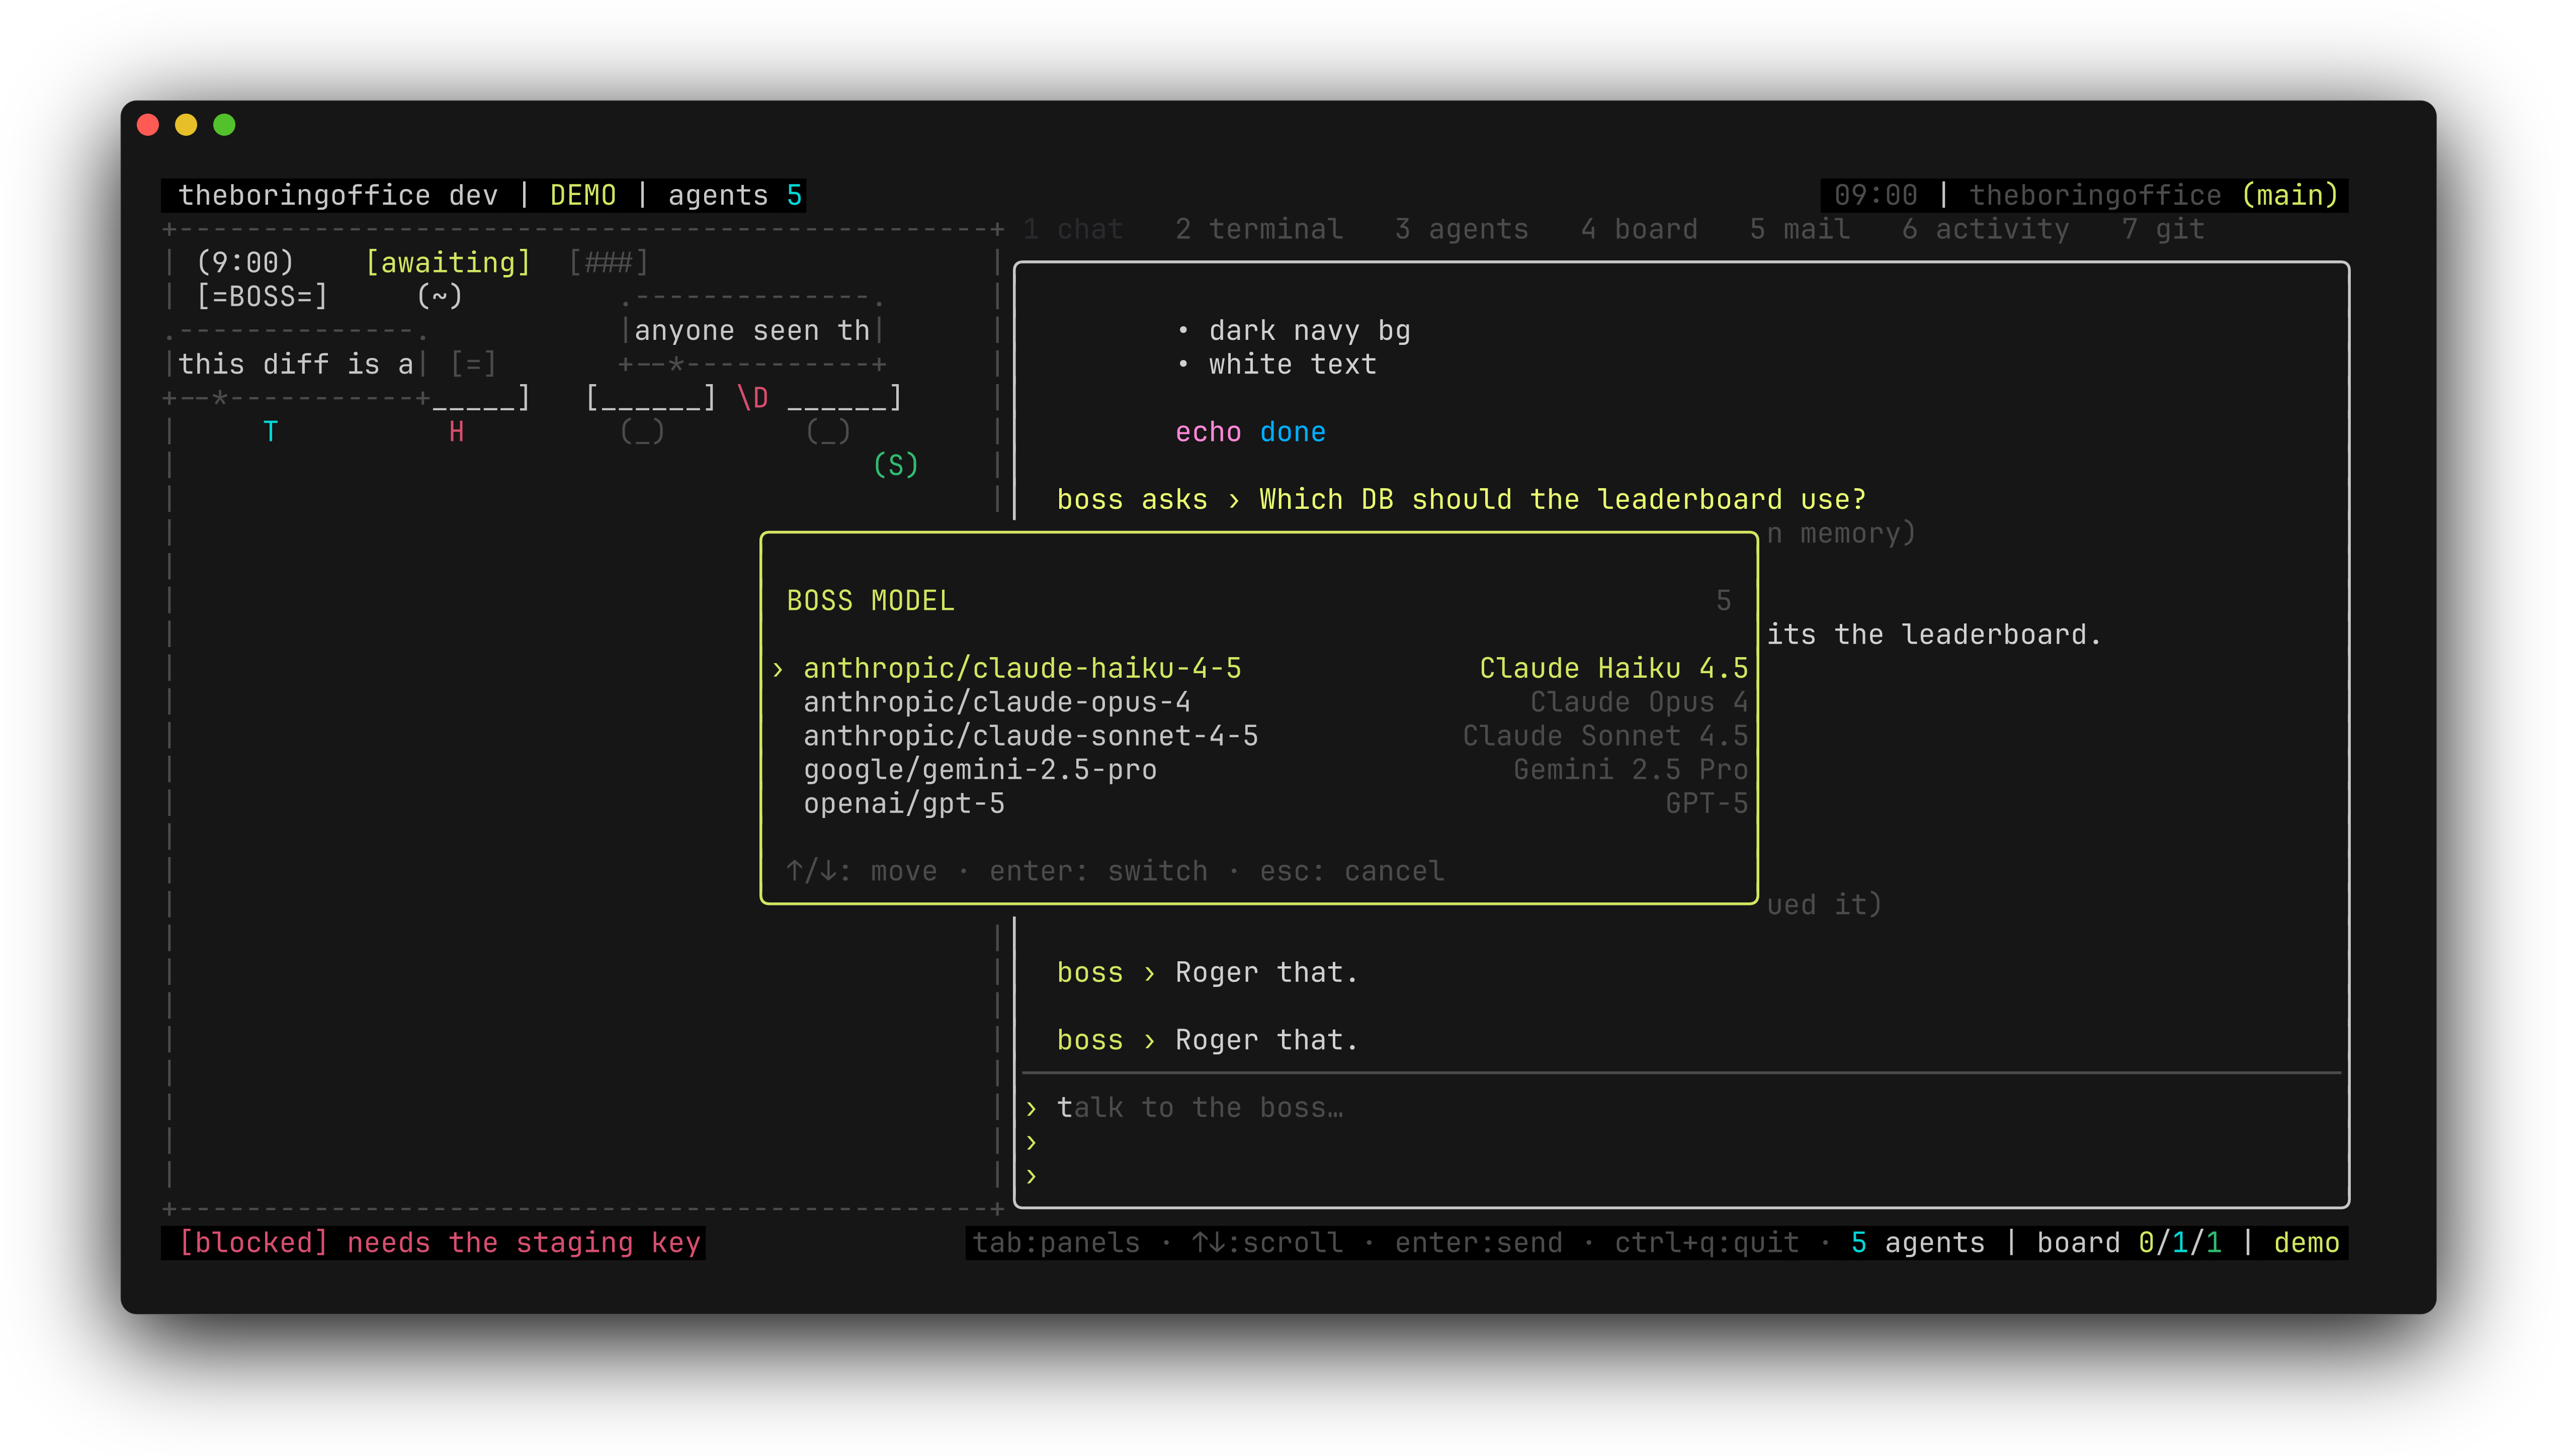Click the \D agent at the desk

coord(752,398)
